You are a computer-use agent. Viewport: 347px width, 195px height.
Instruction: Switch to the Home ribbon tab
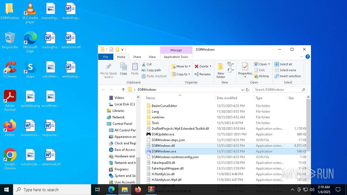click(121, 57)
